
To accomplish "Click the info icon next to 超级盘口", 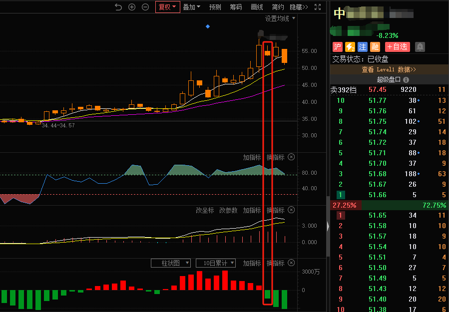I will tap(406, 80).
